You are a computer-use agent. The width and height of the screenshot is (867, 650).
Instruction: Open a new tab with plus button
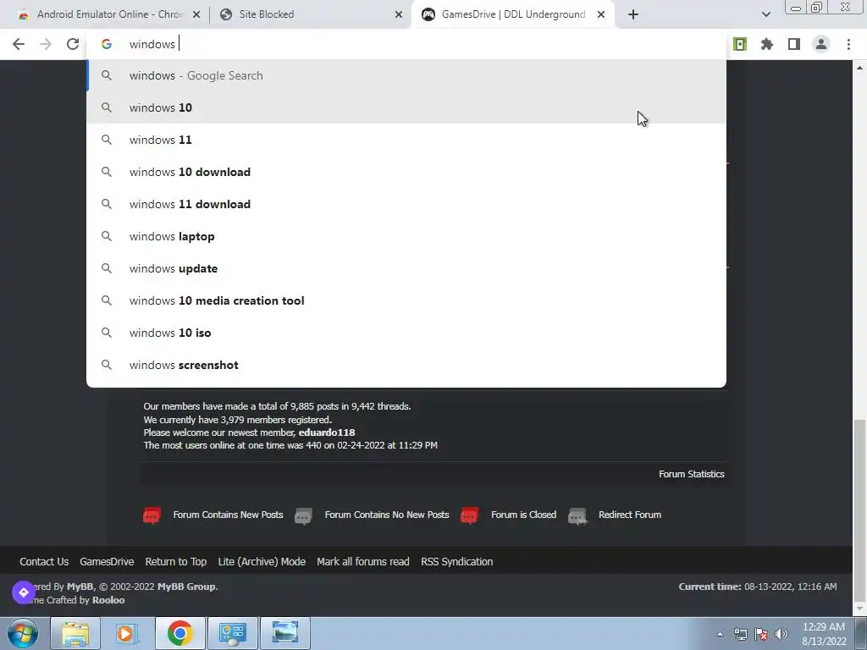(633, 14)
